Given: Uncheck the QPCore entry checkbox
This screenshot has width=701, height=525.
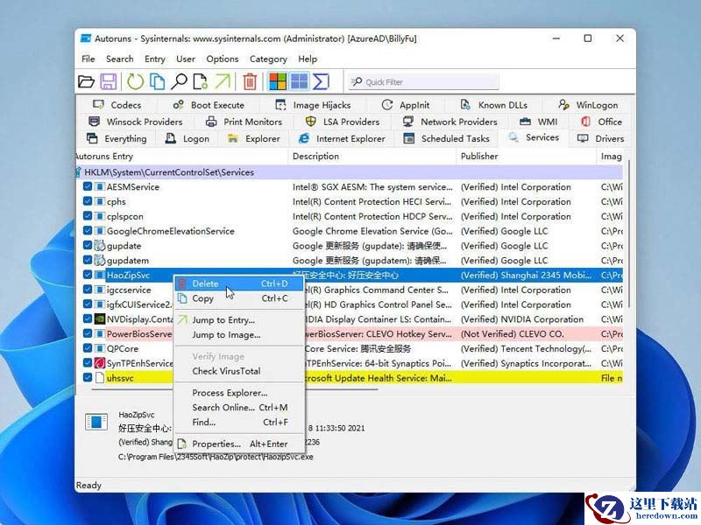Looking at the screenshot, I should click(88, 348).
